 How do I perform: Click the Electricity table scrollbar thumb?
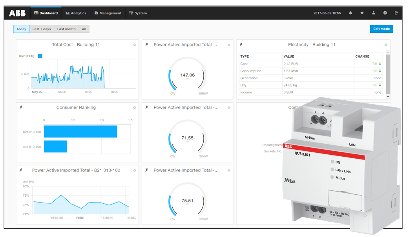coord(388,74)
